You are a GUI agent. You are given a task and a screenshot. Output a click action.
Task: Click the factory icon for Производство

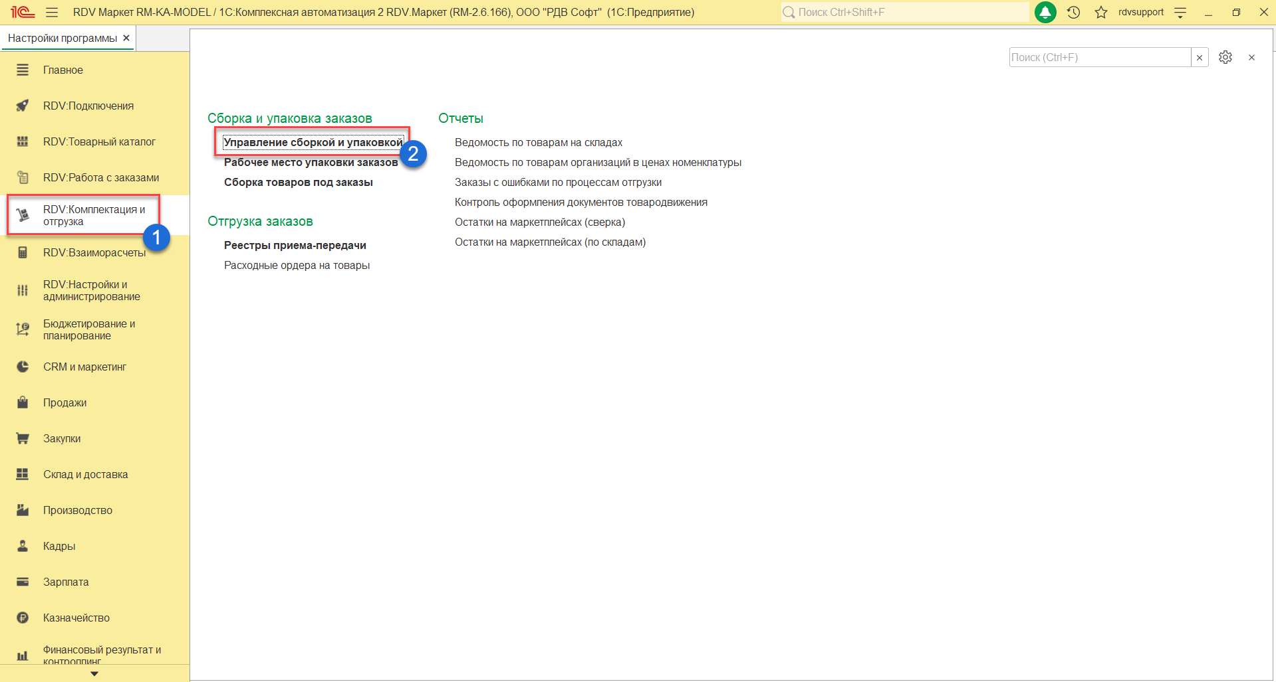23,510
